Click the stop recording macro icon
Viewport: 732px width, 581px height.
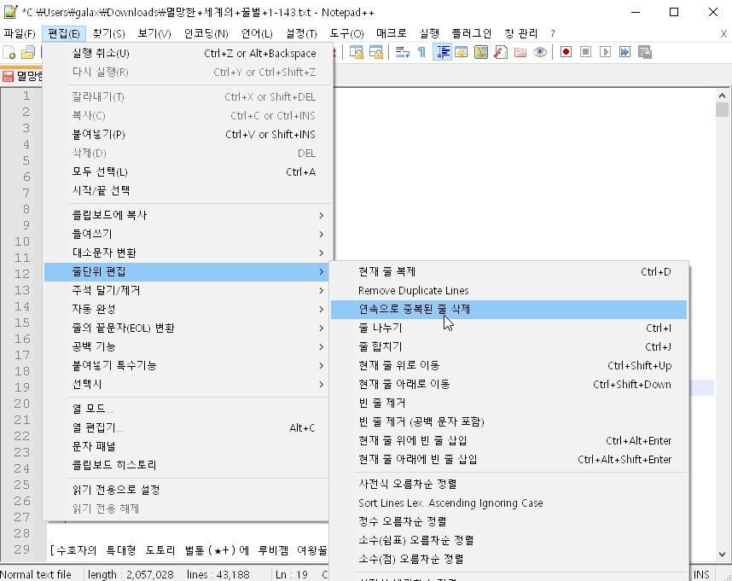[x=585, y=52]
